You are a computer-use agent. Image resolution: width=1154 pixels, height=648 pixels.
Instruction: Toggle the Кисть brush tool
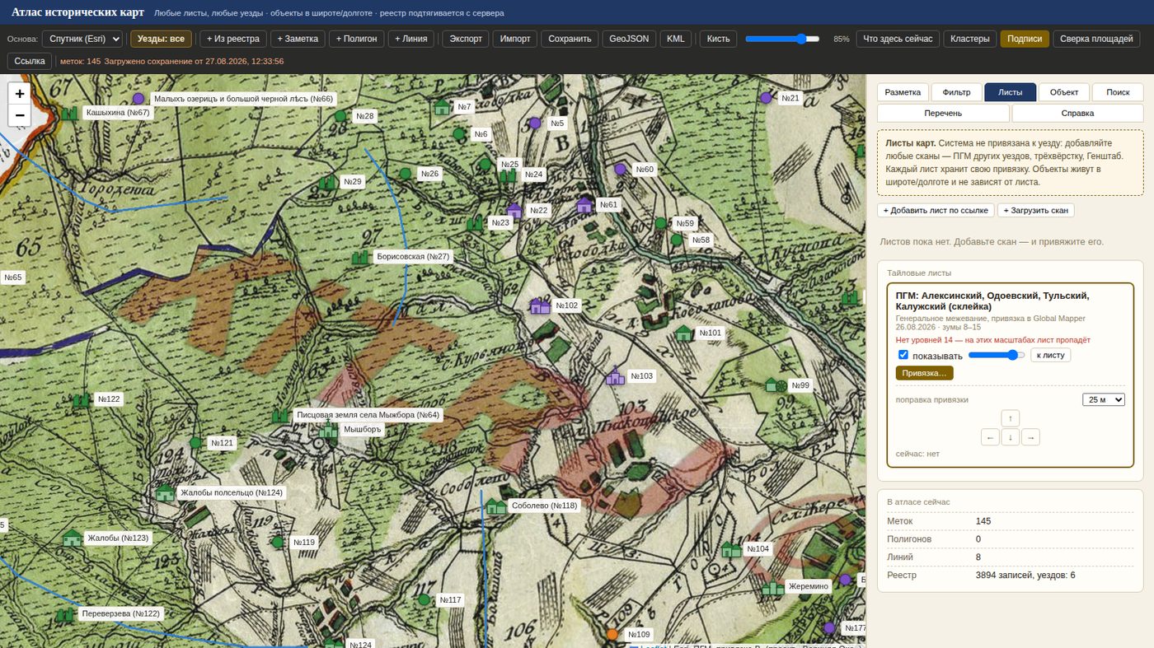pos(718,39)
